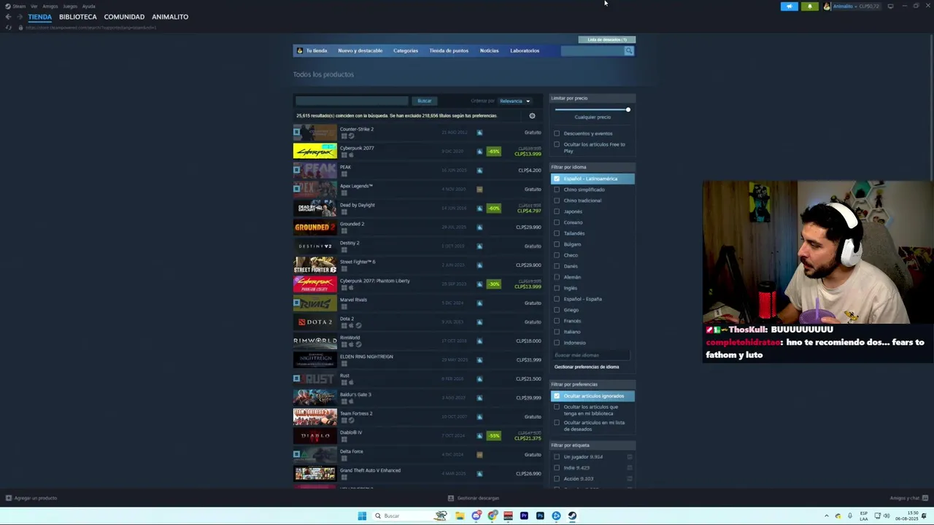Open the Cyberpunk 2077 capsule image
The image size is (934, 525).
315,152
